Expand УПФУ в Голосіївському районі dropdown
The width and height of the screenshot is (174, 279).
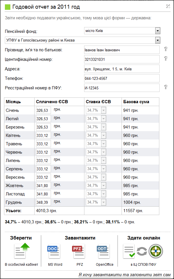point(157,40)
